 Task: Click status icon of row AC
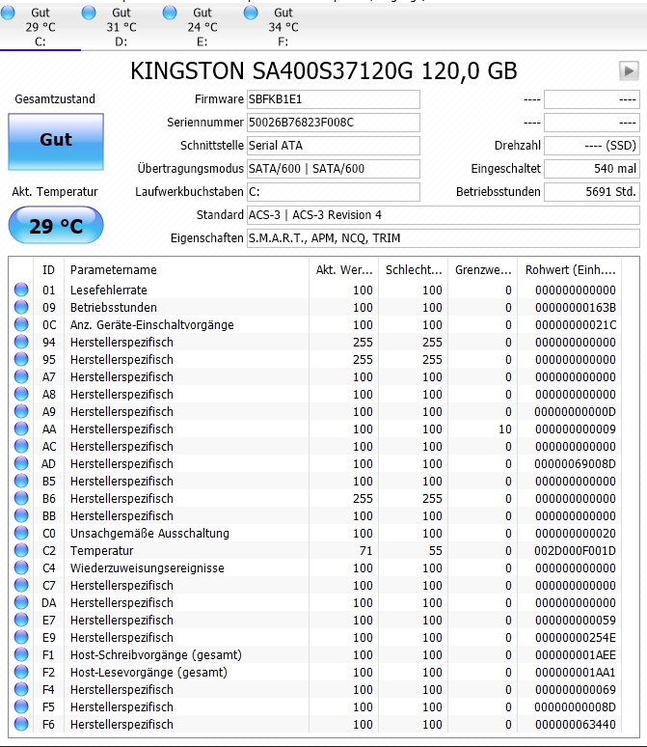tap(21, 447)
